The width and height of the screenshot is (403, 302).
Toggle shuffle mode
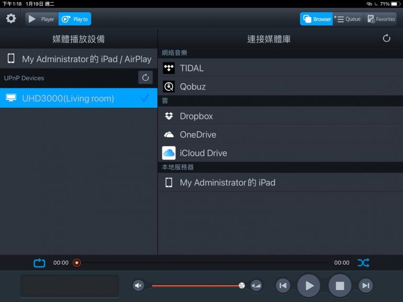pos(364,263)
